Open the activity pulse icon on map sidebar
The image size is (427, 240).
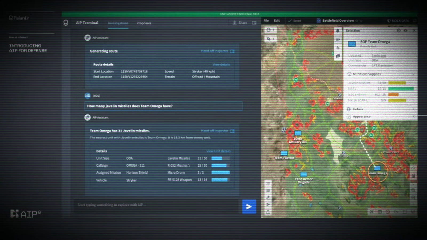338,48
